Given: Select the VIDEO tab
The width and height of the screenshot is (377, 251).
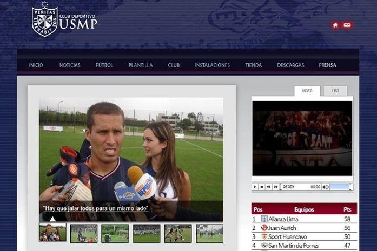Looking at the screenshot, I should [307, 91].
